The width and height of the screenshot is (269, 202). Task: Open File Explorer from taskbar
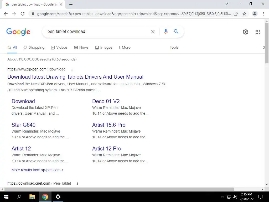coord(32,197)
